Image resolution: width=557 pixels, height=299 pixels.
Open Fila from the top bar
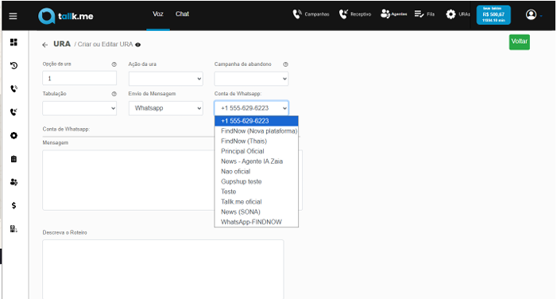point(424,14)
